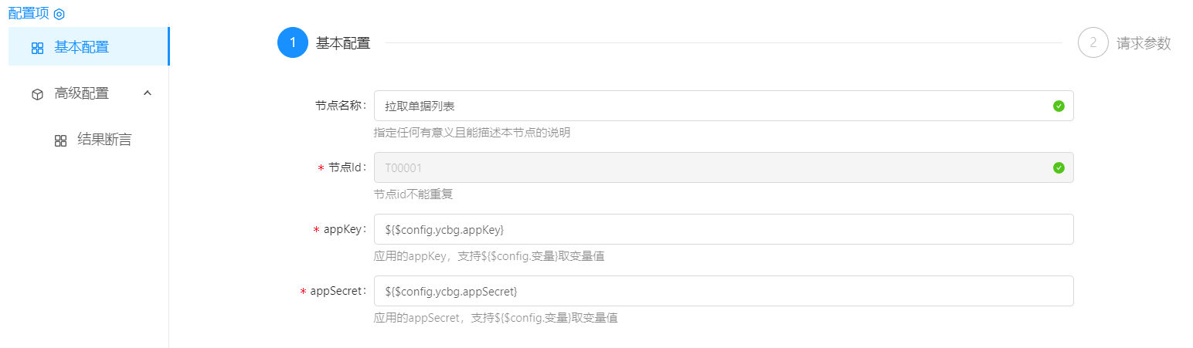
Task: Focus the 节点名称 input containing 拉取单据列表
Action: click(711, 106)
